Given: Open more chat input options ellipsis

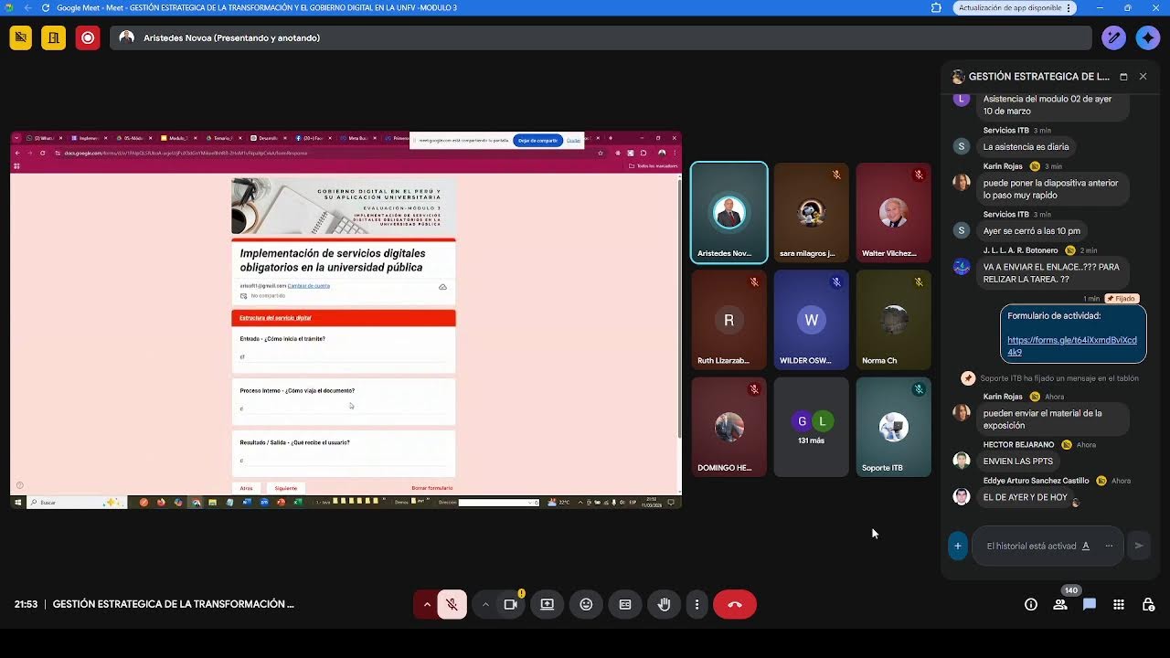Looking at the screenshot, I should pos(1109,546).
